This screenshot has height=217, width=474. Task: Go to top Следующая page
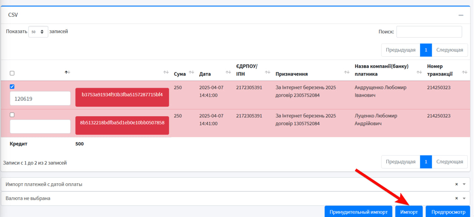(450, 50)
